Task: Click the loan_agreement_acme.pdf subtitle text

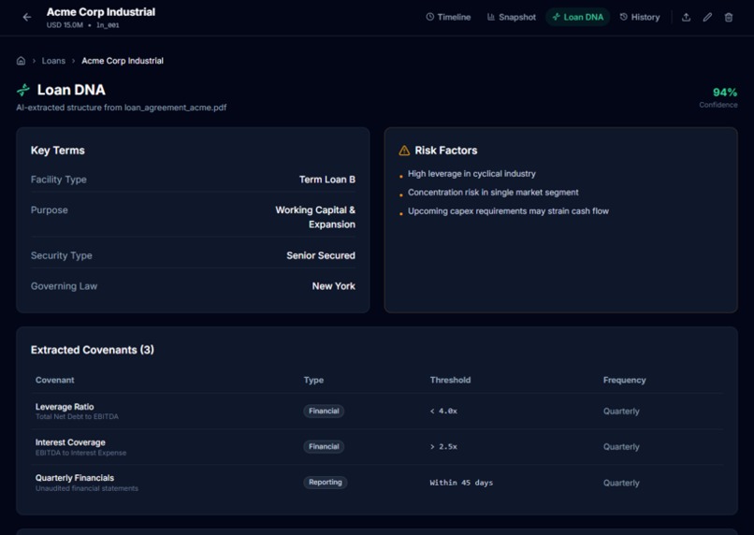Action: (x=176, y=108)
